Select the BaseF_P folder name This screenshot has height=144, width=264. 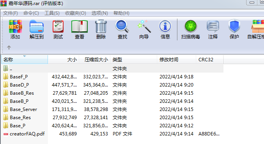[19, 77]
